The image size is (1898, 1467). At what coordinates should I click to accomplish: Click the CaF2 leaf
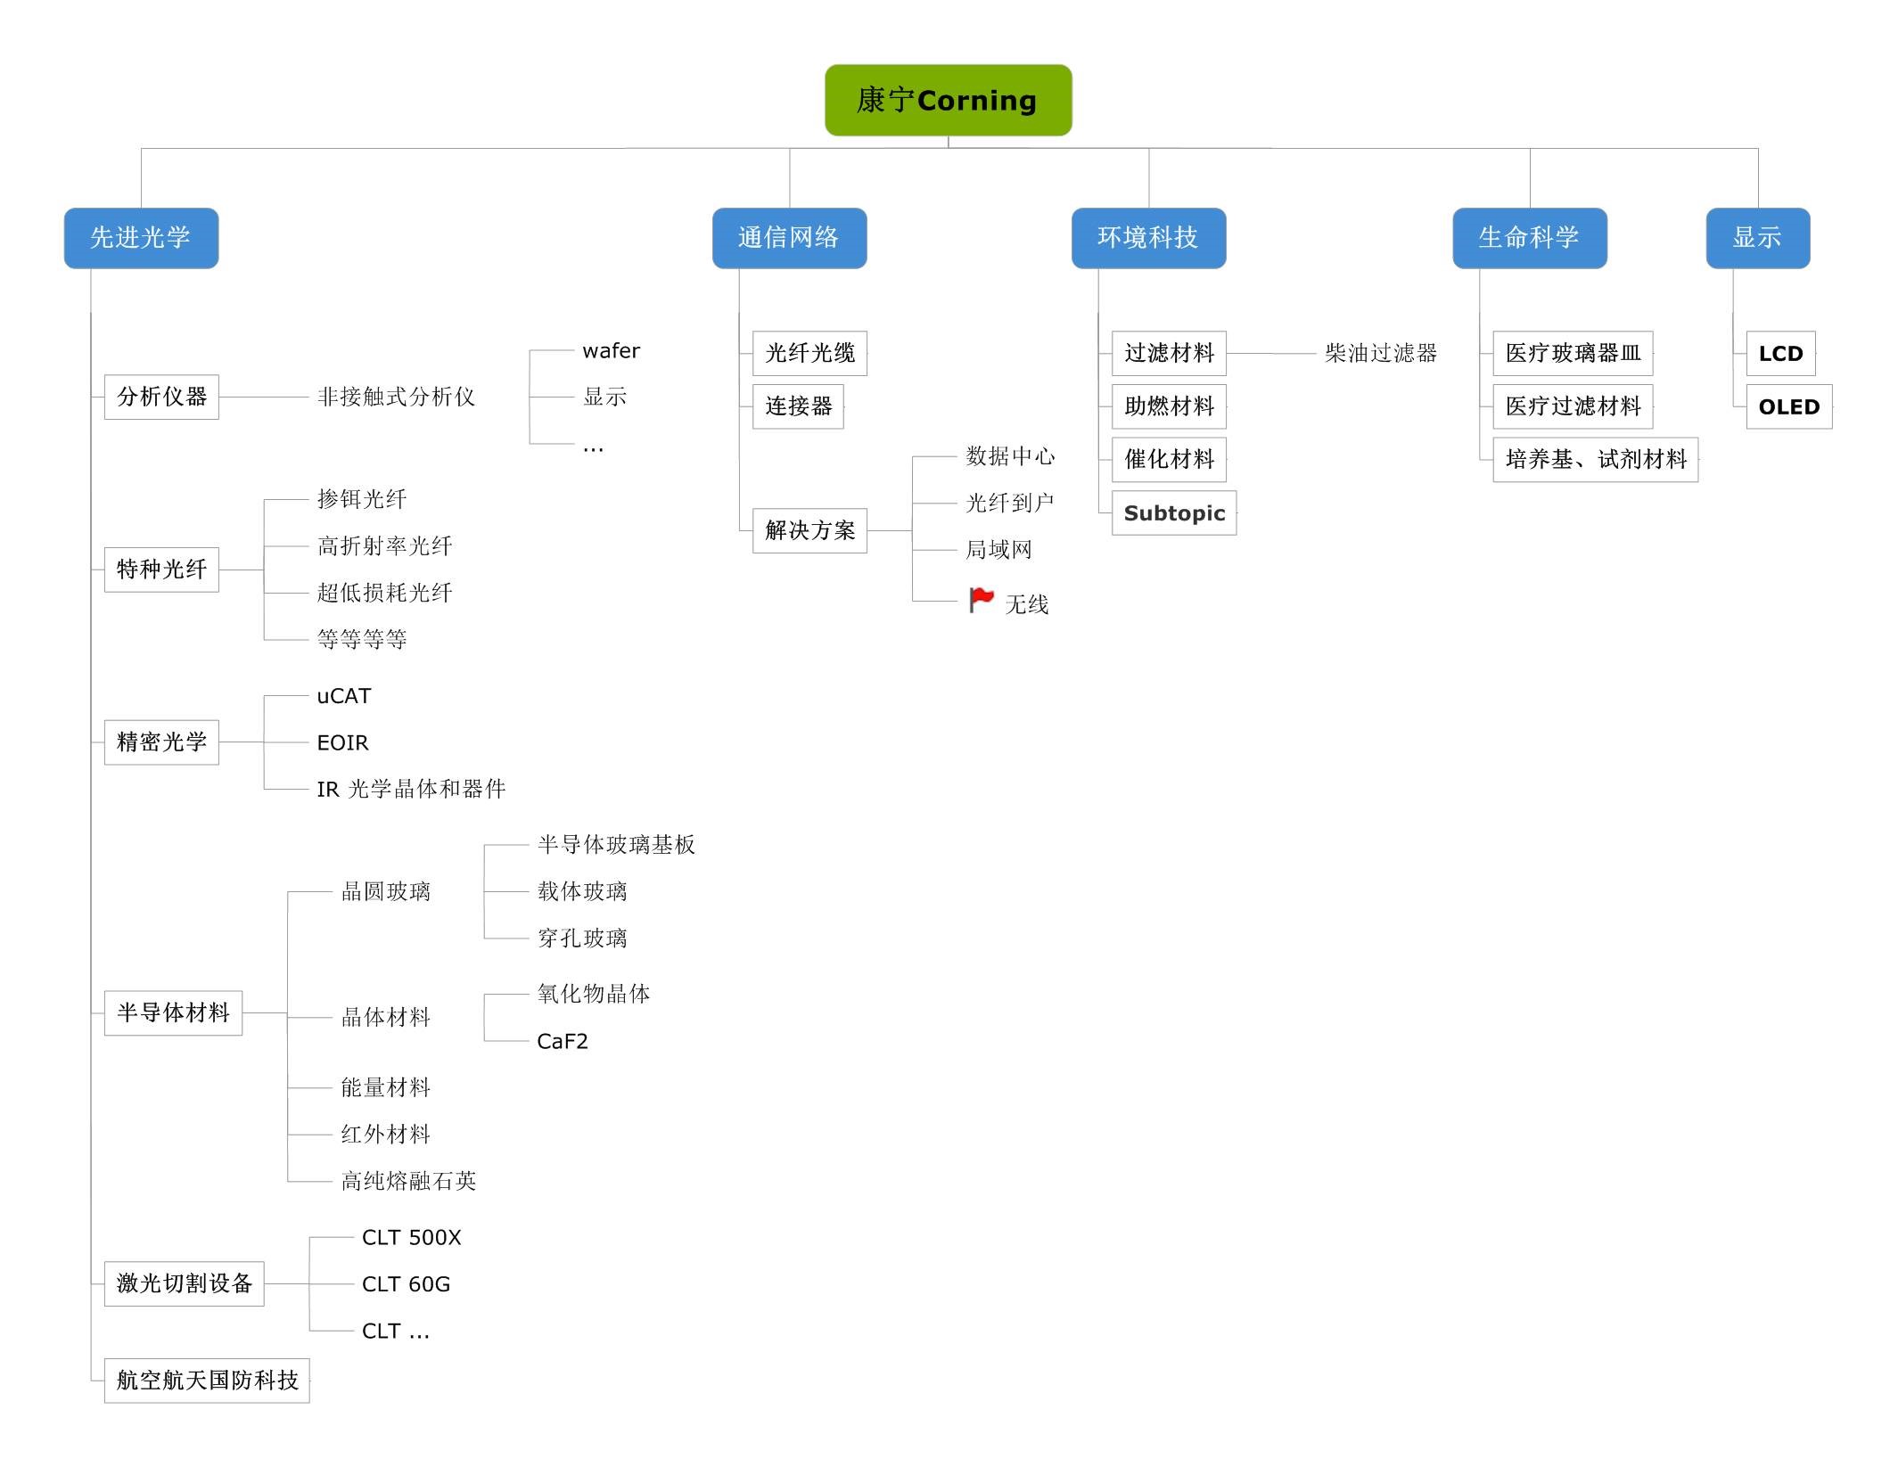click(563, 1041)
